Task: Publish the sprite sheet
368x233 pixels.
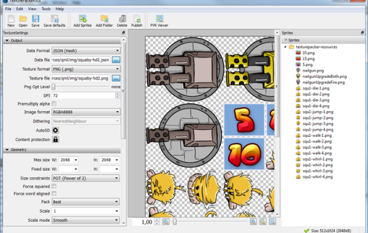Action: point(137,21)
